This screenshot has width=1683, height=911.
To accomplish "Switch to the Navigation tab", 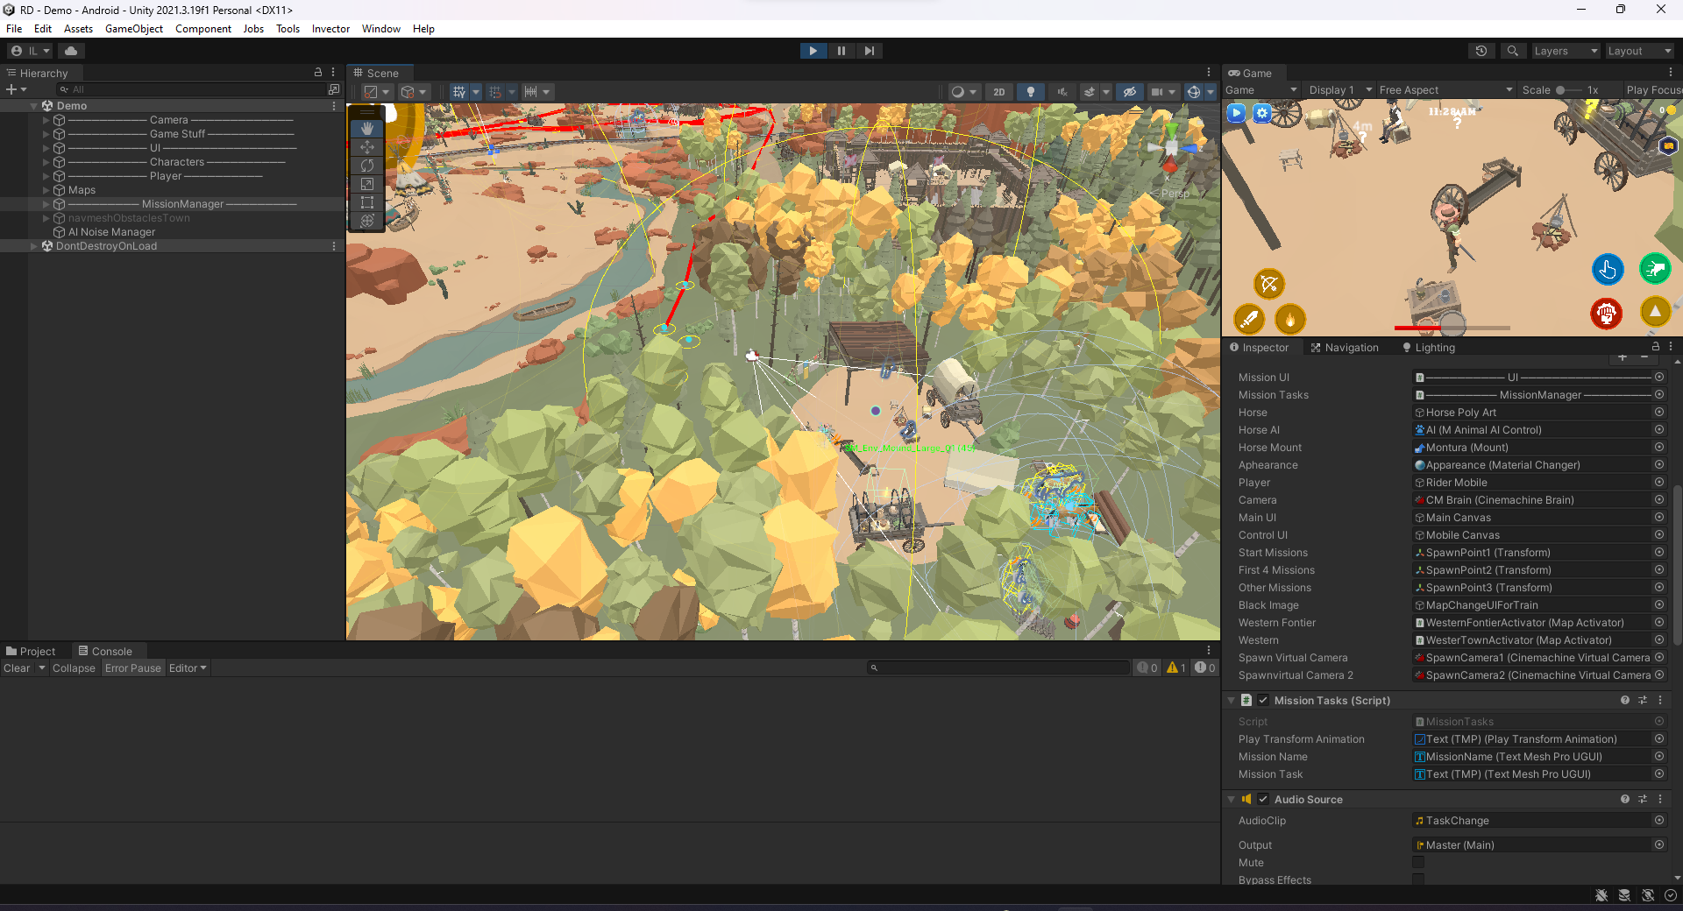I will (1345, 348).
